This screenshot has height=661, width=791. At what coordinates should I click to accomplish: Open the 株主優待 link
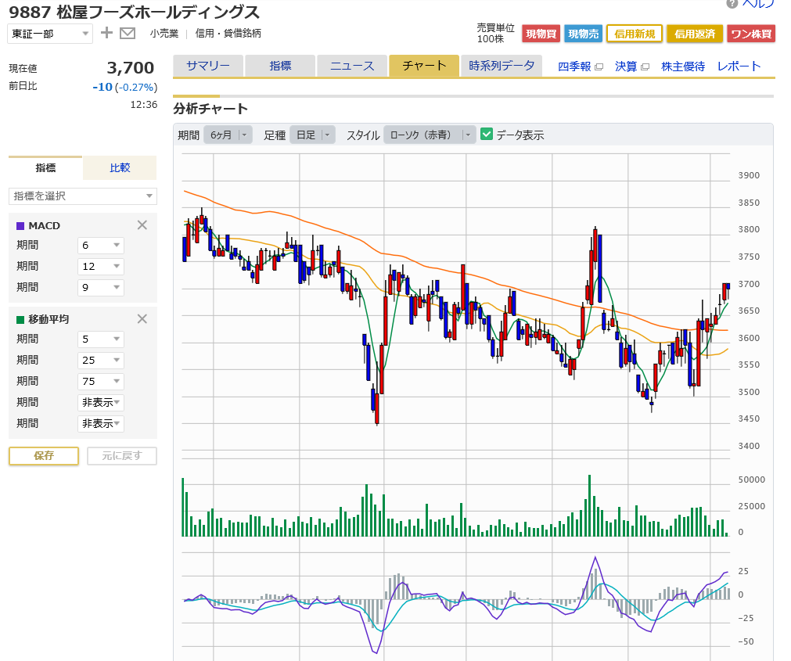point(683,66)
